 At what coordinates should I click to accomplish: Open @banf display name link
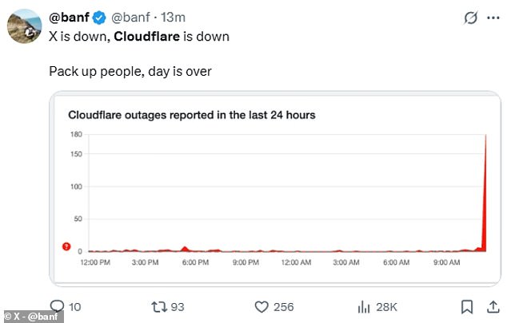point(69,18)
